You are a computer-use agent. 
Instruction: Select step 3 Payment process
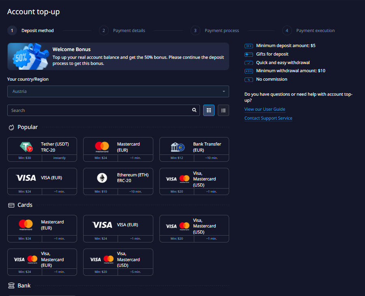[215, 30]
